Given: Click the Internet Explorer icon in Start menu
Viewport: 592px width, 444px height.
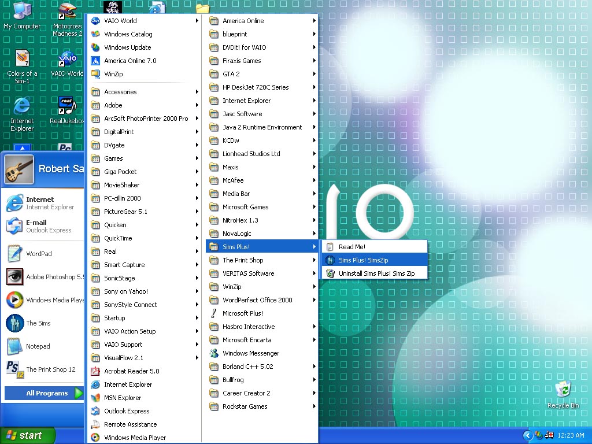Looking at the screenshot, I should click(x=14, y=203).
